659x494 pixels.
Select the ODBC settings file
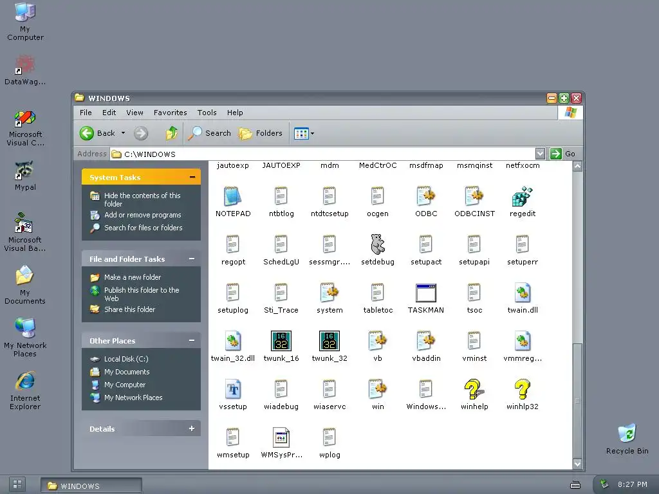(426, 197)
